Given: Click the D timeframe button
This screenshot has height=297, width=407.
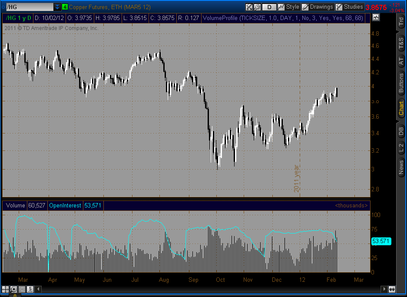Looking at the screenshot, I should [x=270, y=7].
